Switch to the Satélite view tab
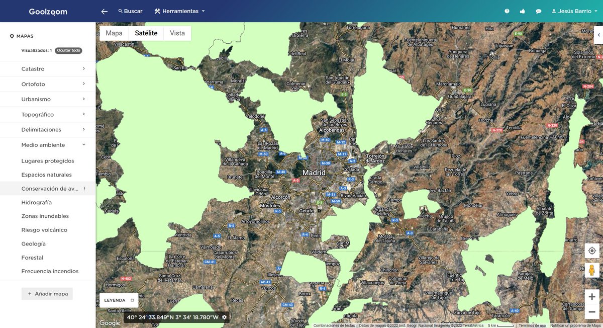This screenshot has height=328, width=603. pyautogui.click(x=146, y=33)
